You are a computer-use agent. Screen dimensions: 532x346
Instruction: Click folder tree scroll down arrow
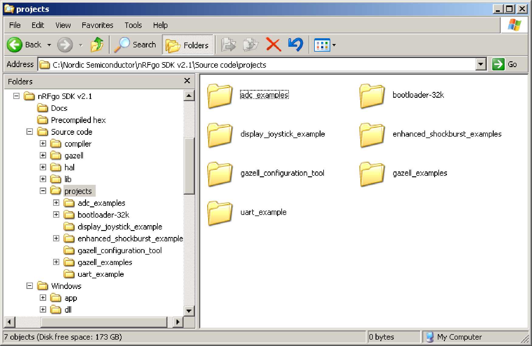point(189,310)
